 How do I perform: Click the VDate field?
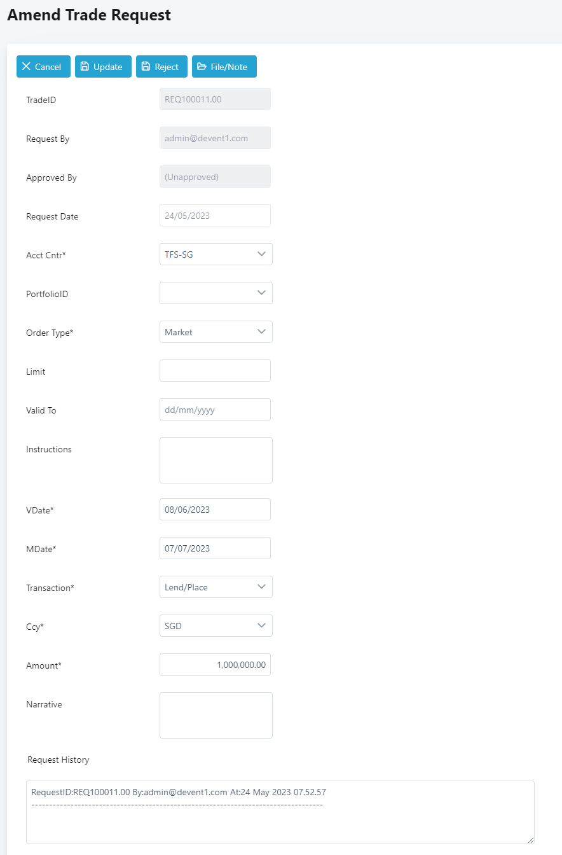[x=215, y=510]
